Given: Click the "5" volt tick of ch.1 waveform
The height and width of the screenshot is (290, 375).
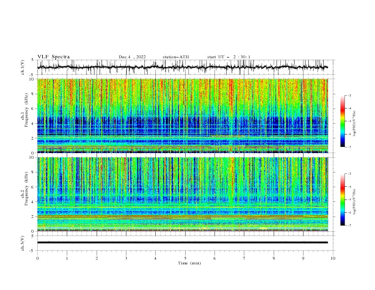Looking at the screenshot, I should click(x=33, y=60).
